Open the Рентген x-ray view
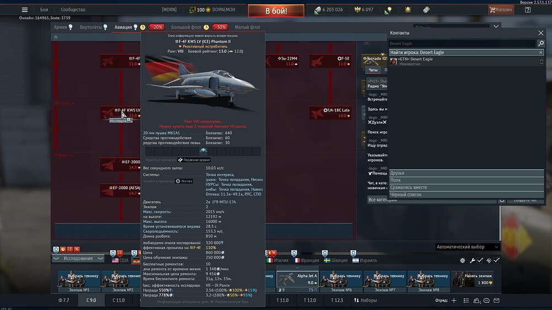The height and width of the screenshot is (310, 552). (184, 181)
